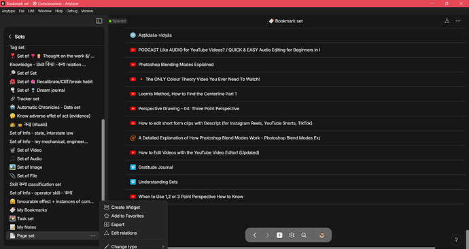
Task: Open the ONLY Colour Theory Video bookmark
Action: [203, 79]
